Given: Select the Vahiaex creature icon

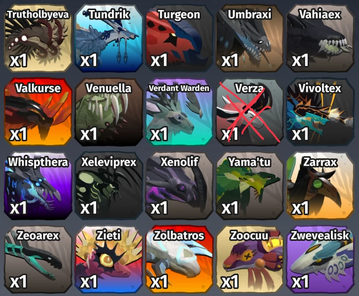Looking at the screenshot, I should point(320,38).
